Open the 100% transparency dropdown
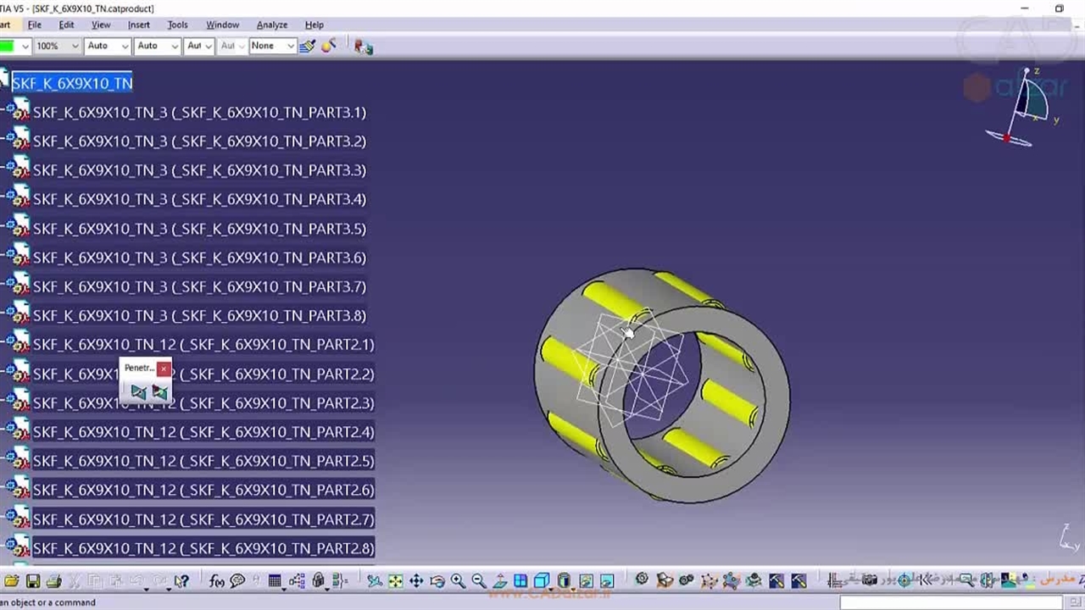Image resolution: width=1085 pixels, height=610 pixels. (75, 46)
